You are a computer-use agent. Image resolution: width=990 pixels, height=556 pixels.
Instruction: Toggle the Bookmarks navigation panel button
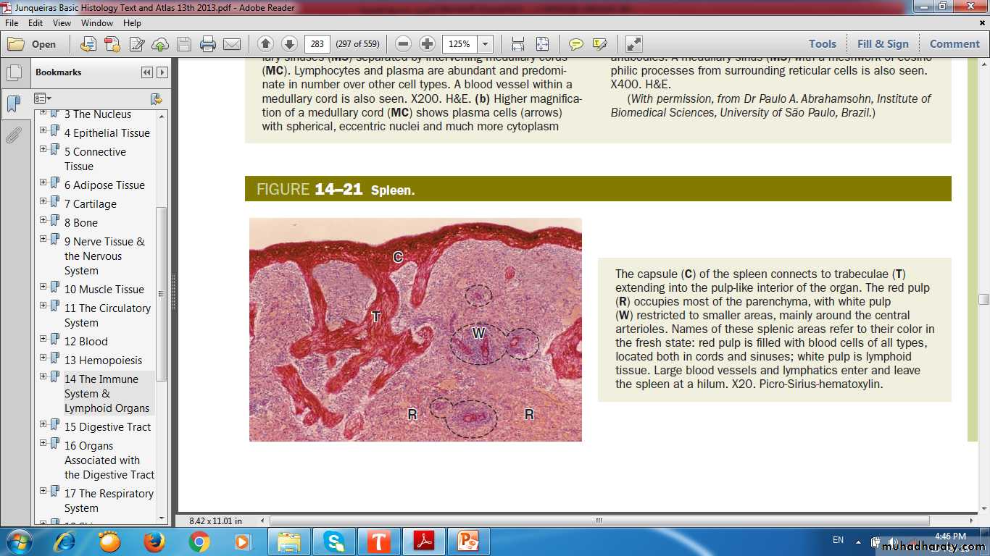[14, 104]
